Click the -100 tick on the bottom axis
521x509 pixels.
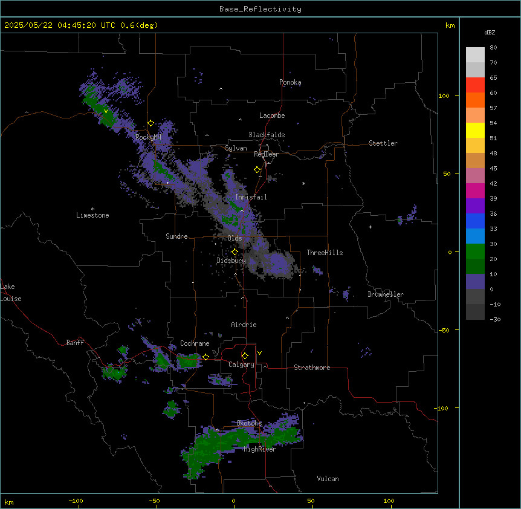tap(76, 501)
